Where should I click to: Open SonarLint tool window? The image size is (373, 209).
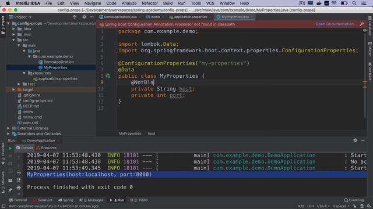43,200
